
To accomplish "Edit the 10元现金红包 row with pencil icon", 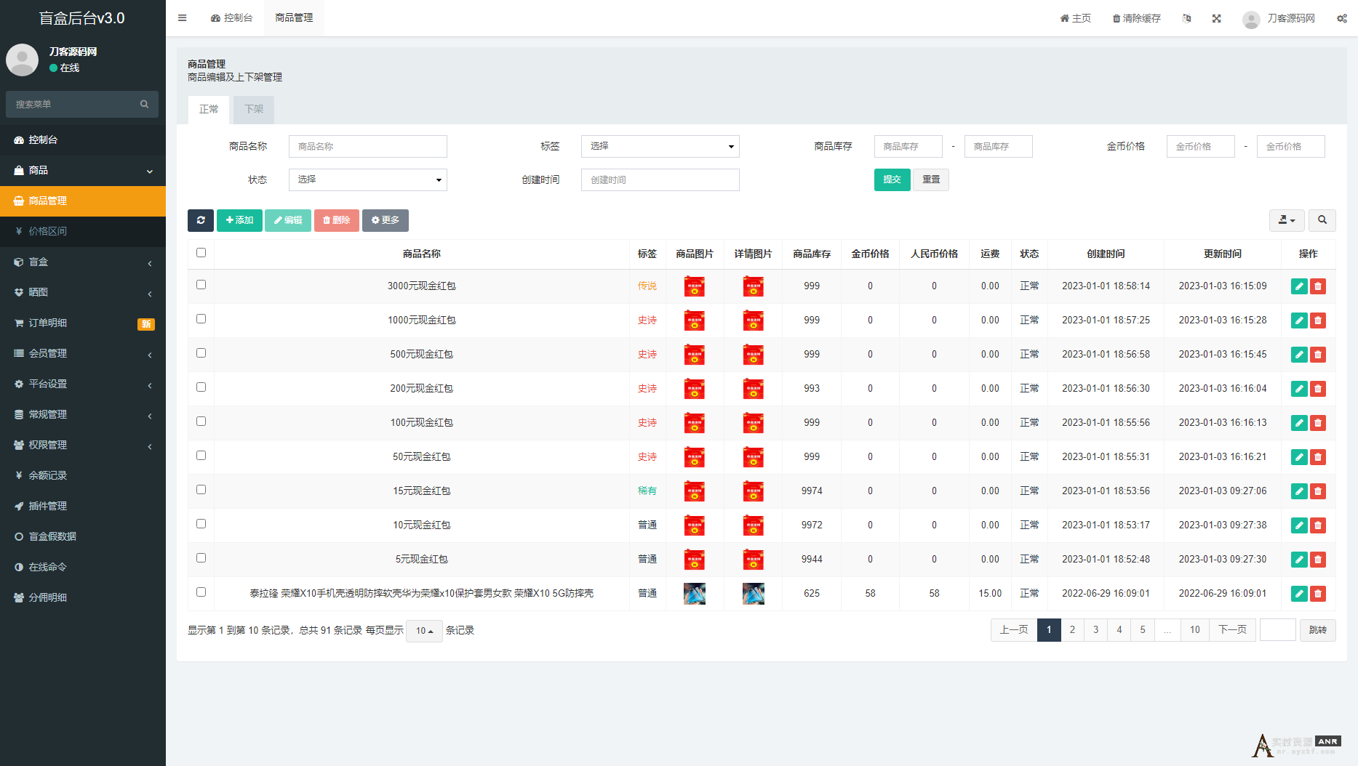I will (x=1299, y=525).
